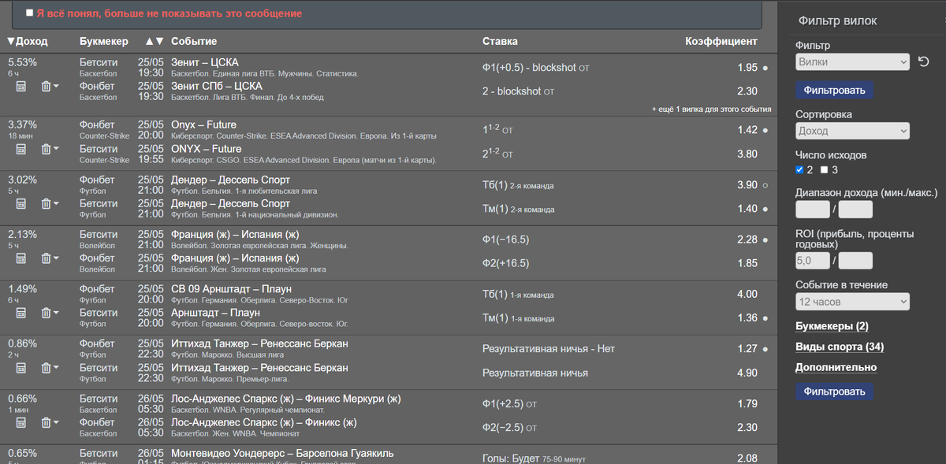Click minimum income range input field
The width and height of the screenshot is (946, 464).
point(813,210)
